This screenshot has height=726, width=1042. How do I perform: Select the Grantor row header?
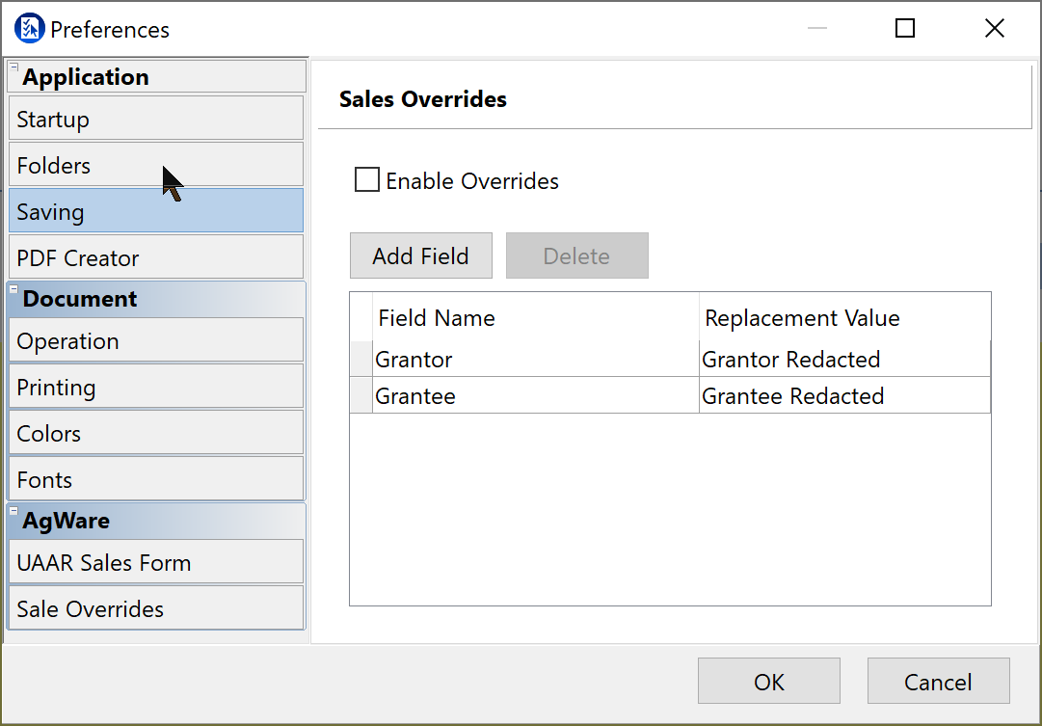(361, 360)
